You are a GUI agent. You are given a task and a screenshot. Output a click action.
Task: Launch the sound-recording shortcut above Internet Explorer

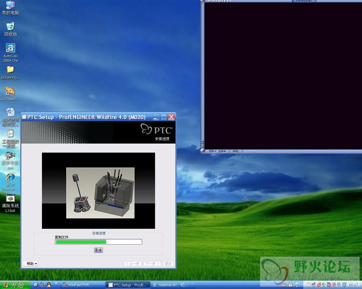pyautogui.click(x=11, y=160)
